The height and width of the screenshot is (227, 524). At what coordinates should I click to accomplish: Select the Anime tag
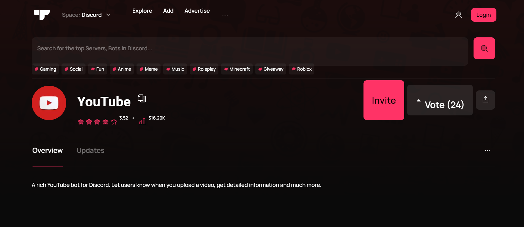[x=122, y=69]
